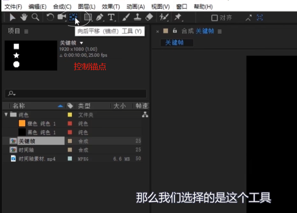Select the 时间轴素材.mp4 footage item
This screenshot has width=297, height=213.
click(37, 159)
